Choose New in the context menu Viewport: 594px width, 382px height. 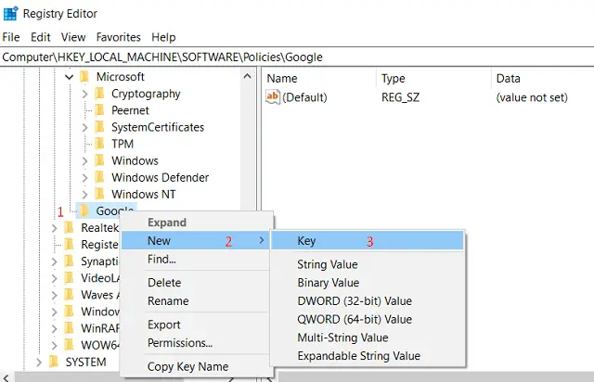click(x=196, y=240)
